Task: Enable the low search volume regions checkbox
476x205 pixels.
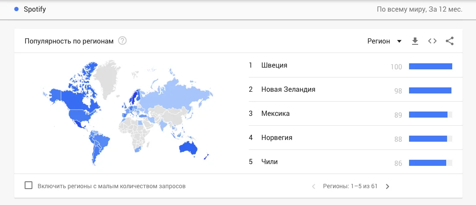Action: (x=29, y=186)
